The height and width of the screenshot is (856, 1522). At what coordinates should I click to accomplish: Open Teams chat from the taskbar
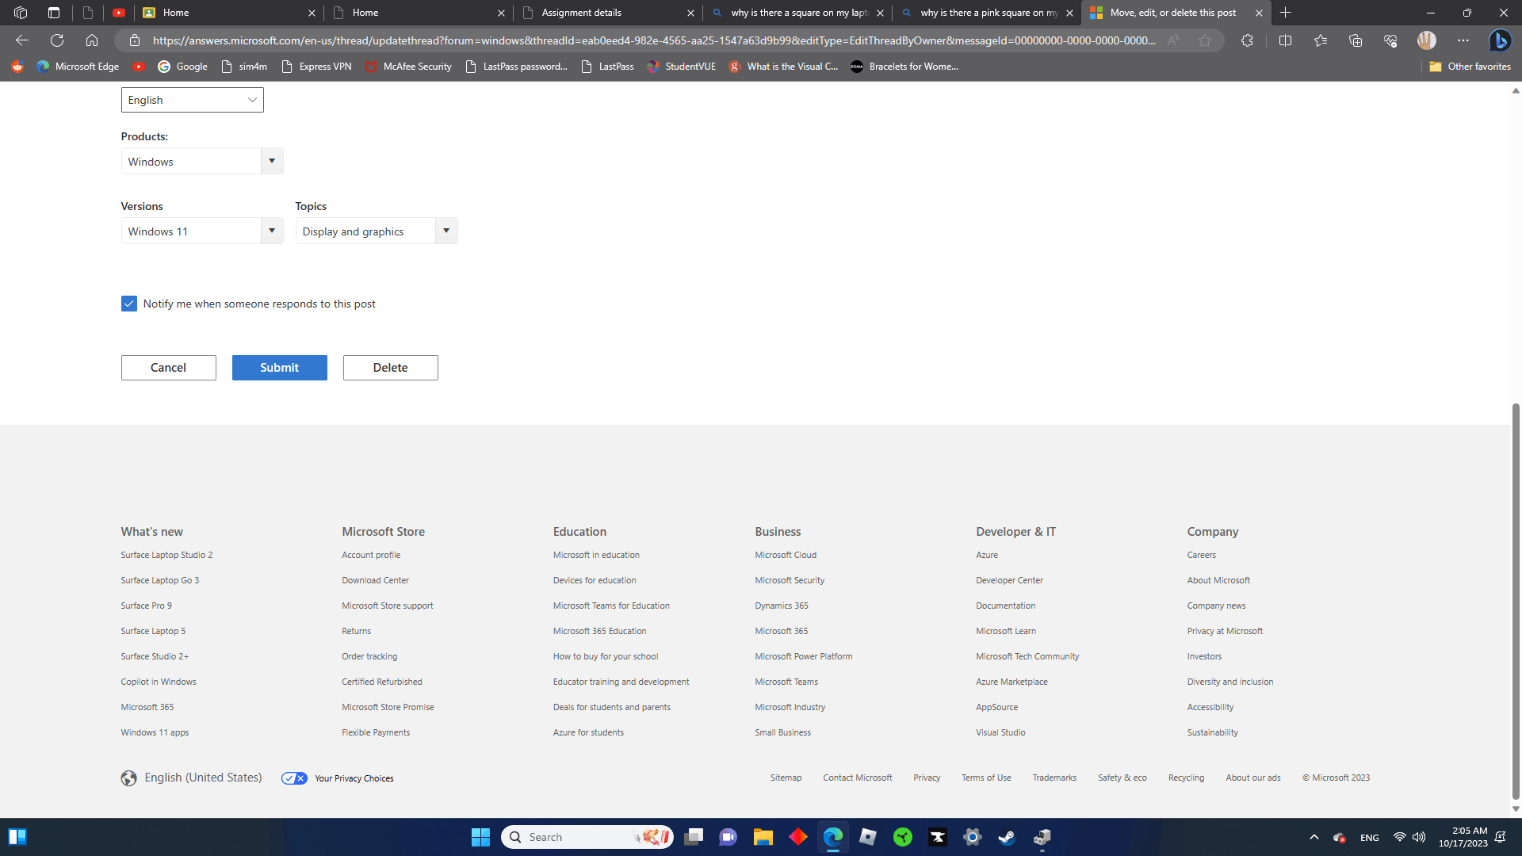(727, 837)
